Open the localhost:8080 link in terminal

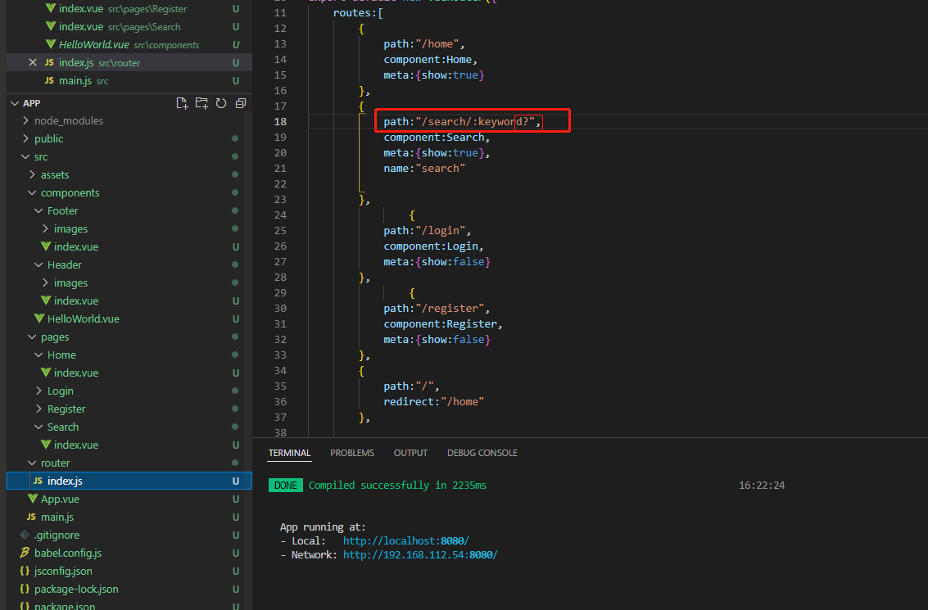[405, 541]
